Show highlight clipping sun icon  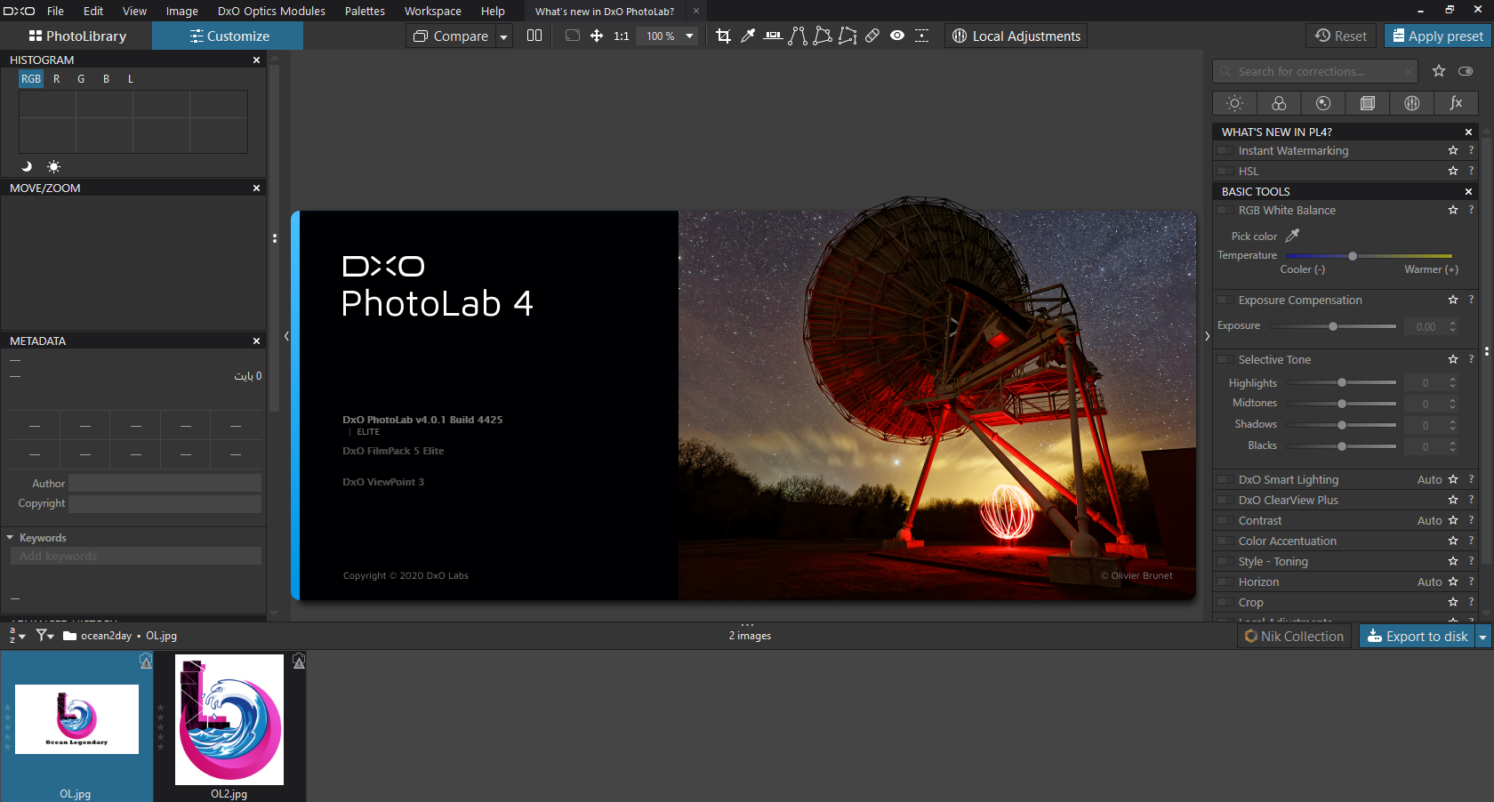coord(54,166)
